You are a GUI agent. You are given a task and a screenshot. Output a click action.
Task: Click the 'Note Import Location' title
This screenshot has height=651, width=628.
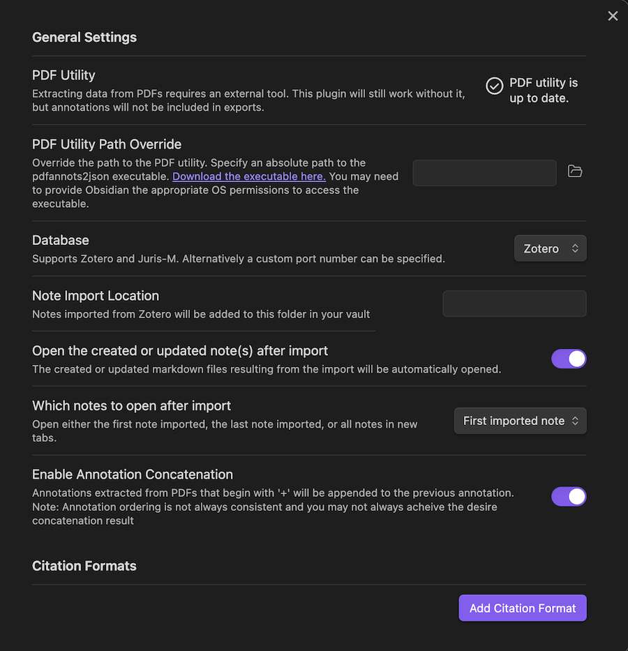(96, 296)
